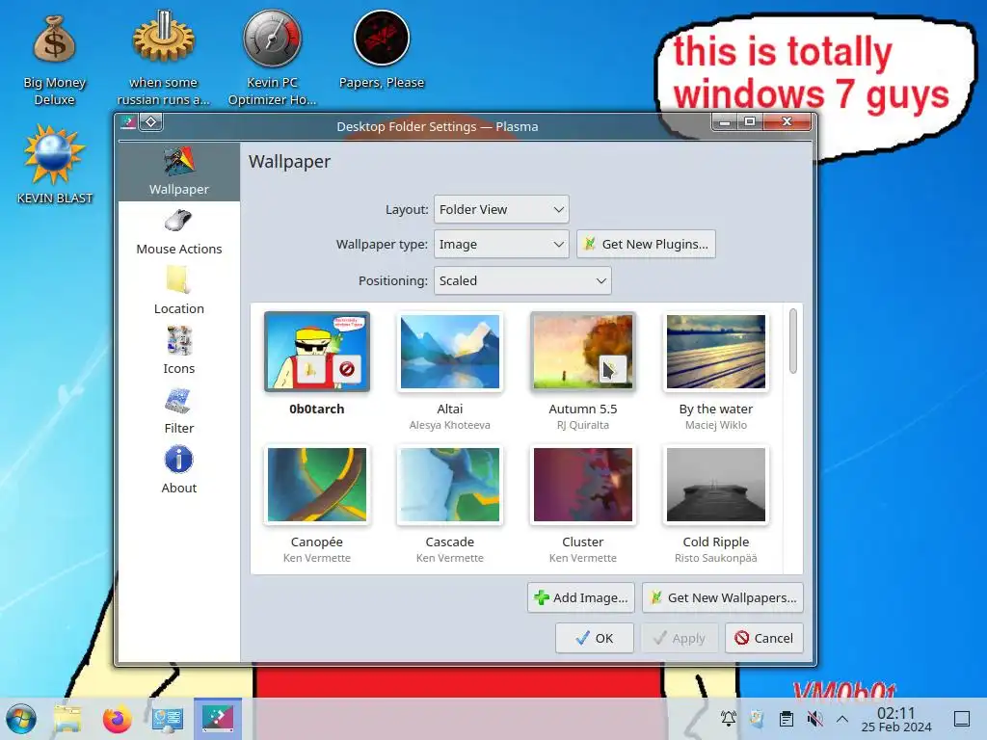Open Papers, Please desktop icon
Screen dimensions: 987x740
pyautogui.click(x=382, y=50)
